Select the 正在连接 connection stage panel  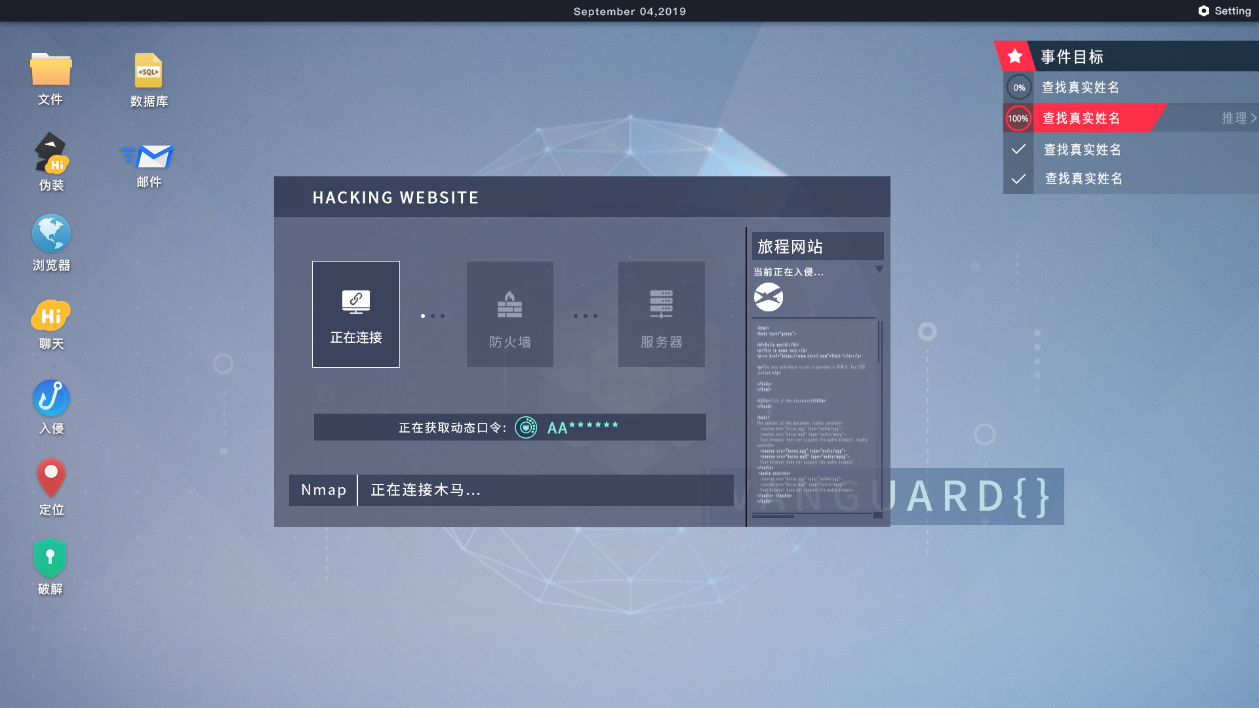pos(355,314)
